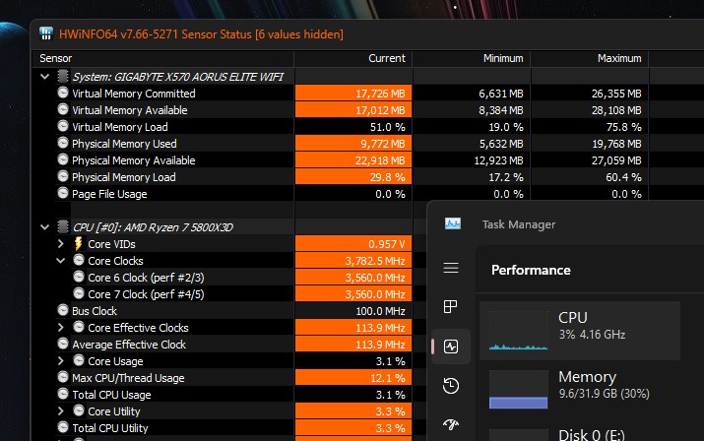Open Task Manager hamburger navigation menu

point(451,268)
